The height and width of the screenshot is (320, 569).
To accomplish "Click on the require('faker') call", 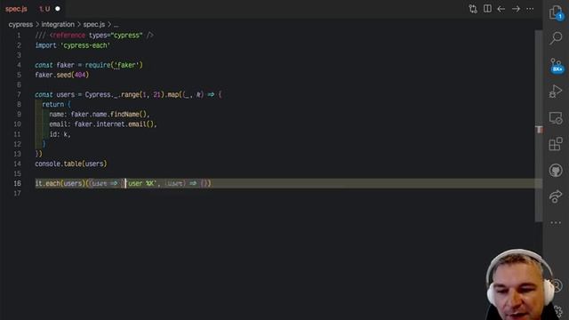I will [114, 65].
